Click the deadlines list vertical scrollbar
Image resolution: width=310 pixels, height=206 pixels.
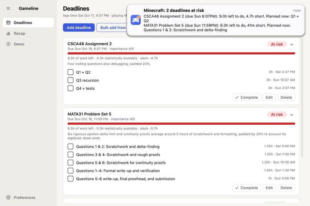tap(302, 97)
